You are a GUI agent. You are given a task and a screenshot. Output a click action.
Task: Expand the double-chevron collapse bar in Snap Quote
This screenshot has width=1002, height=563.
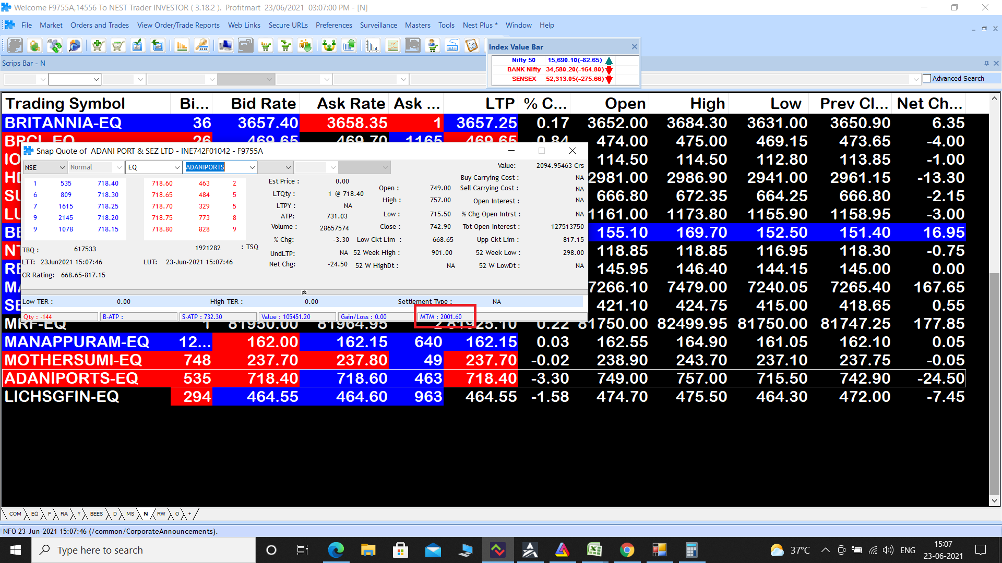tap(304, 292)
